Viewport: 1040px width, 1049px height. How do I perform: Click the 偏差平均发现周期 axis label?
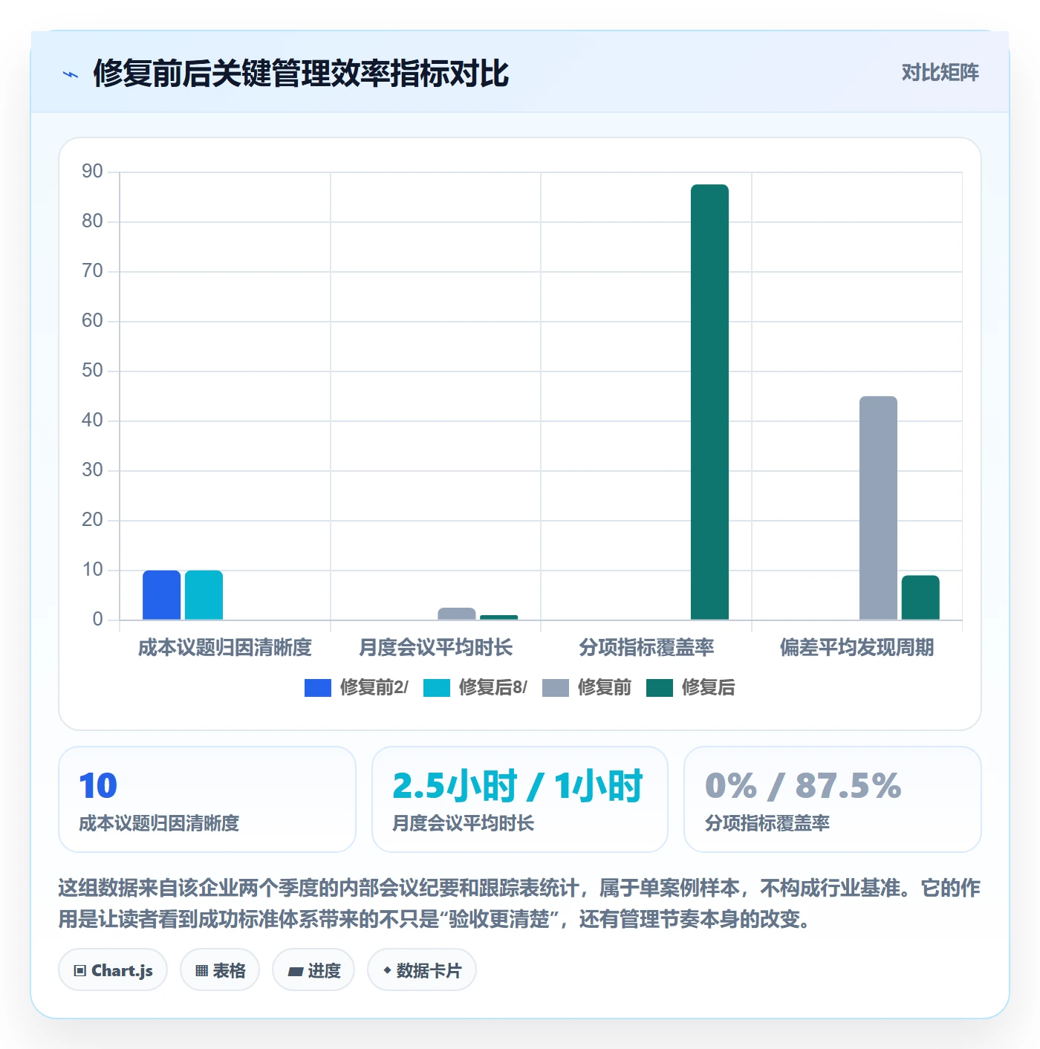click(857, 647)
